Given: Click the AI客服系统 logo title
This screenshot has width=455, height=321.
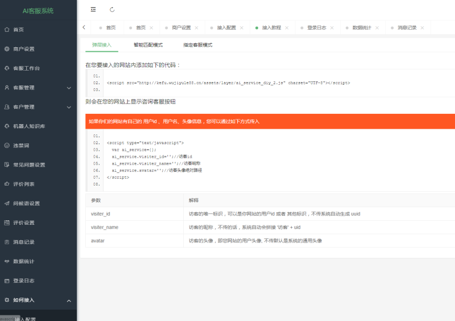Looking at the screenshot, I should pyautogui.click(x=38, y=11).
